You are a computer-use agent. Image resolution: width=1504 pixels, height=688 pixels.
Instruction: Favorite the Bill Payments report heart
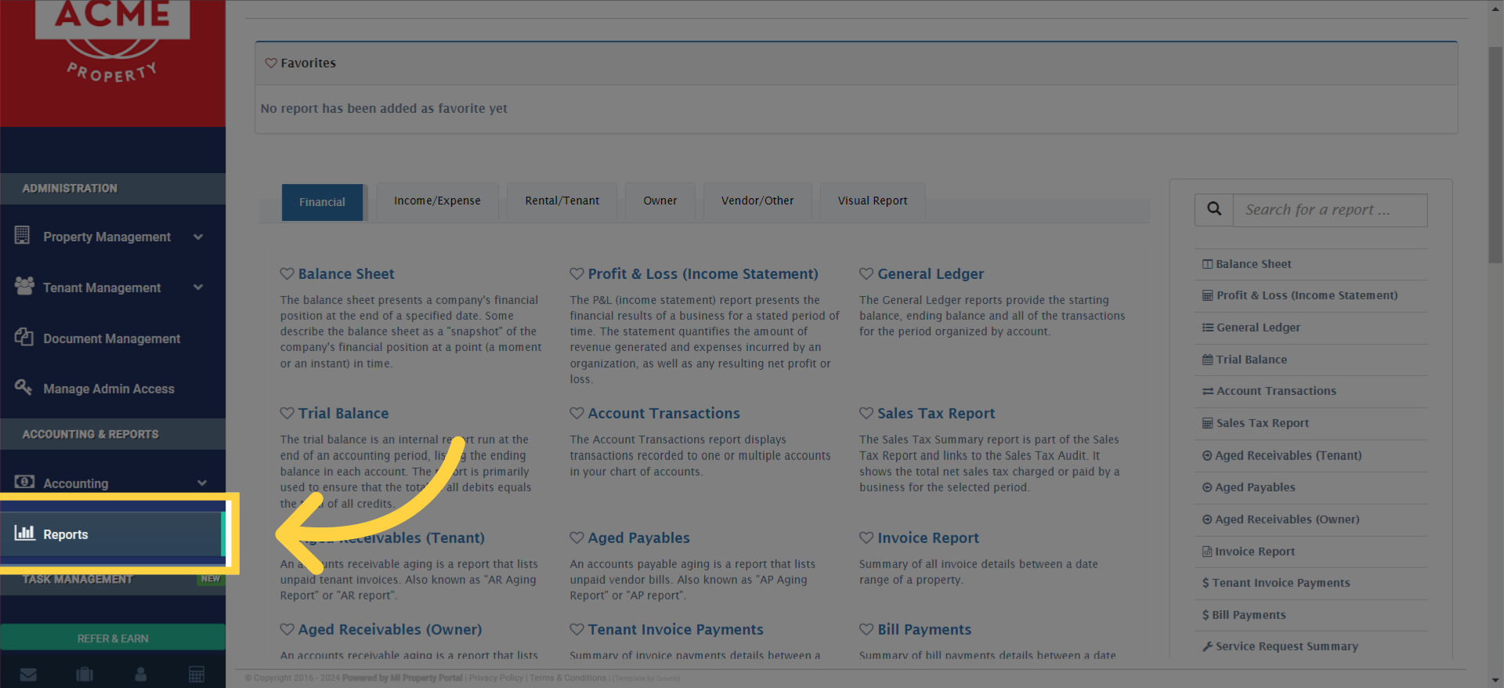tap(866, 629)
